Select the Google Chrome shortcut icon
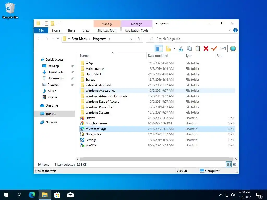267x200 pixels. pos(82,123)
